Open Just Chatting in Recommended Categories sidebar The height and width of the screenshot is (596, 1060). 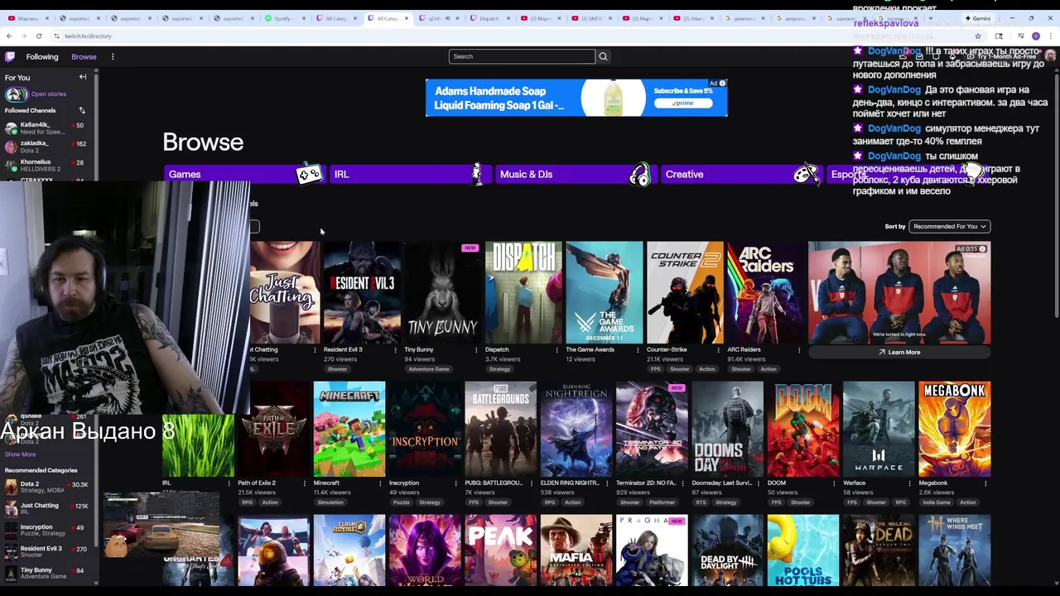[x=46, y=508]
